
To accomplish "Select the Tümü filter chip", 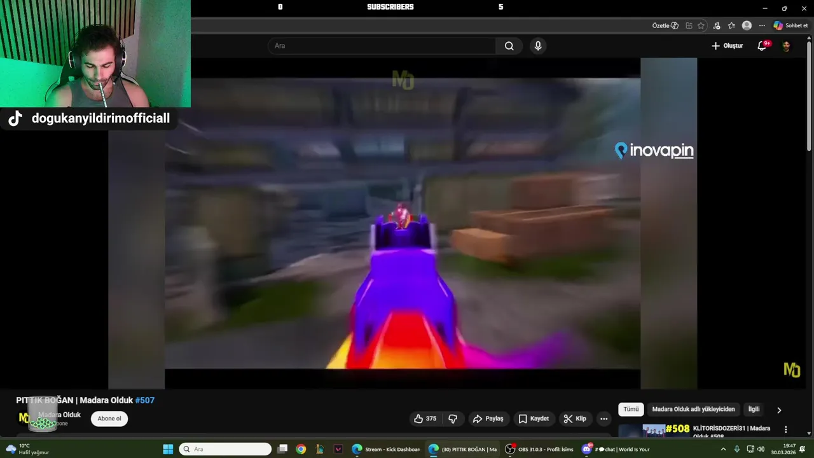I will click(631, 409).
